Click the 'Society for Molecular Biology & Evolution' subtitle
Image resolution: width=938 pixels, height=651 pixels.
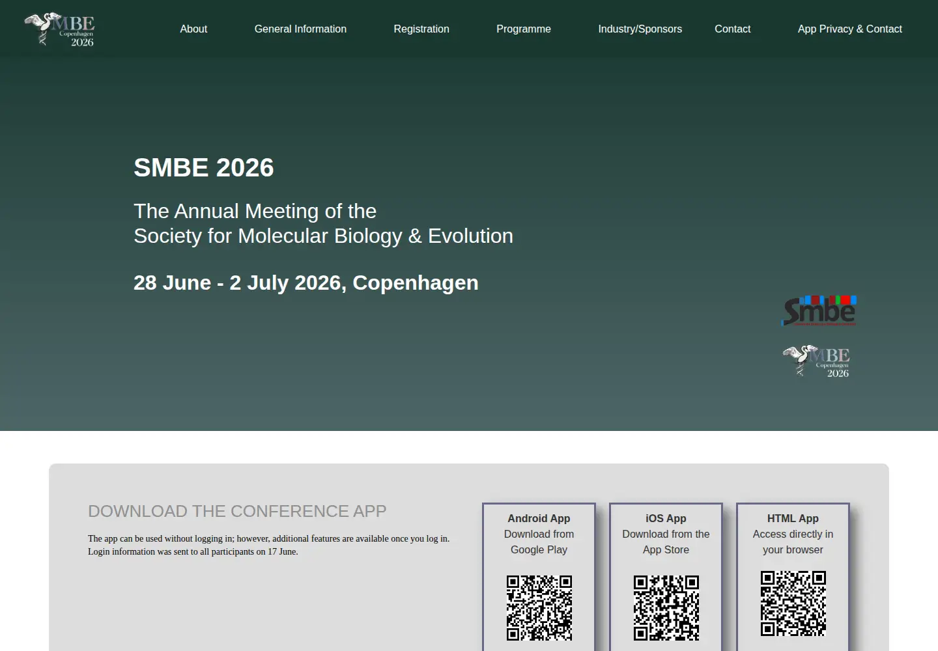click(x=323, y=236)
